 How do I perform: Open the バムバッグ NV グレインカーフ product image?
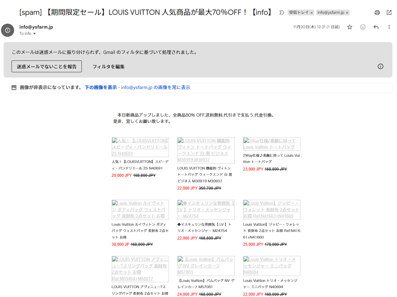coord(206,266)
